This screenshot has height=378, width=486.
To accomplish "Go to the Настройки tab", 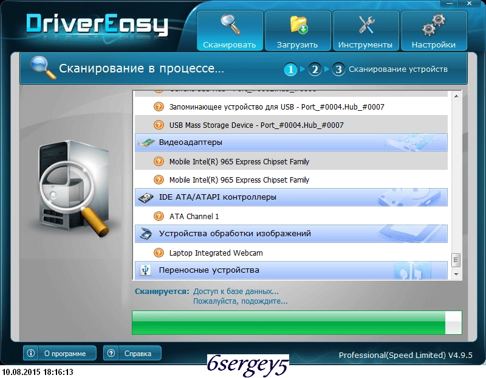I will tap(434, 30).
